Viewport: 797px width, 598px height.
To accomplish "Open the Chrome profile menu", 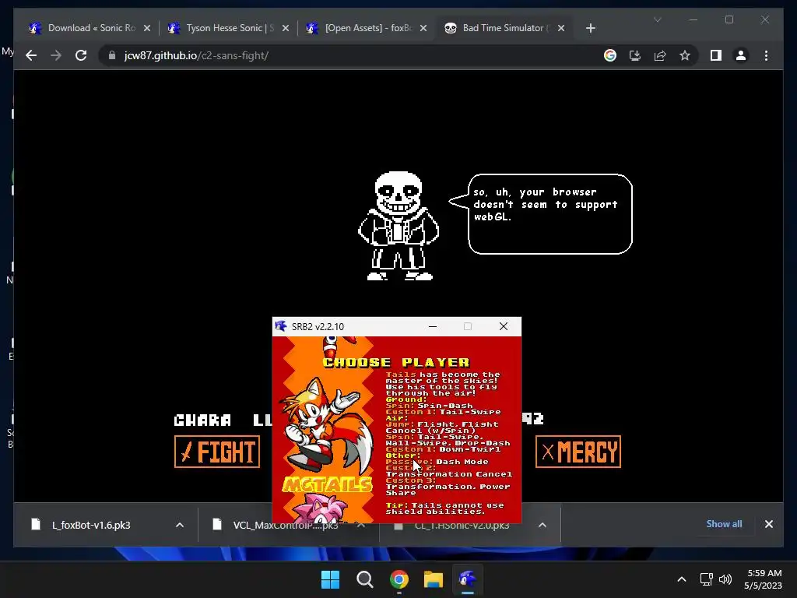I will coord(741,55).
